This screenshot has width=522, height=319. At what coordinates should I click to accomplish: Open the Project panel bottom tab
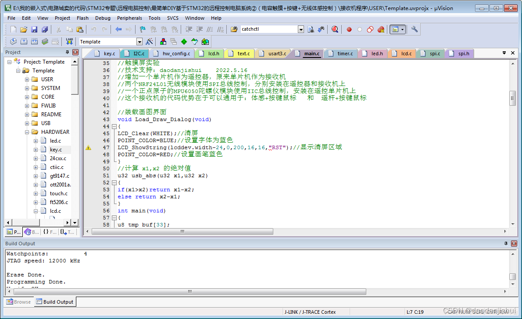[14, 232]
